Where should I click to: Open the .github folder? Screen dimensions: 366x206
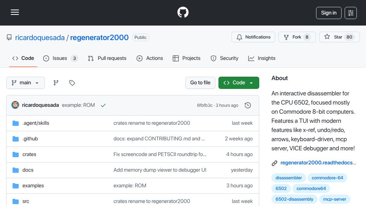point(30,139)
